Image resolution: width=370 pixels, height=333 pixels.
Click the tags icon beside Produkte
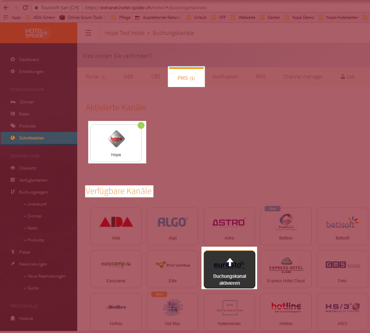[13, 126]
